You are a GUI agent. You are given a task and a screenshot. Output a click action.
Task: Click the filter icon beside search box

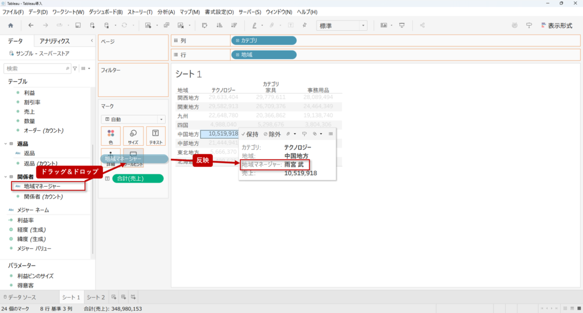point(75,68)
